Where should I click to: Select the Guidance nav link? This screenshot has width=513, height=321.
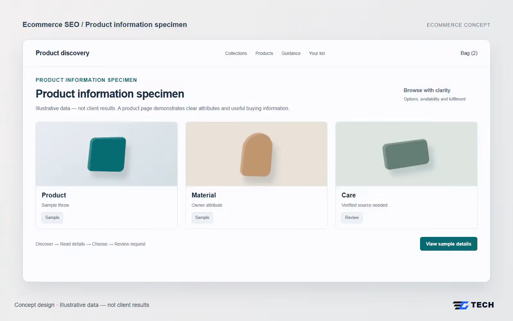[291, 53]
